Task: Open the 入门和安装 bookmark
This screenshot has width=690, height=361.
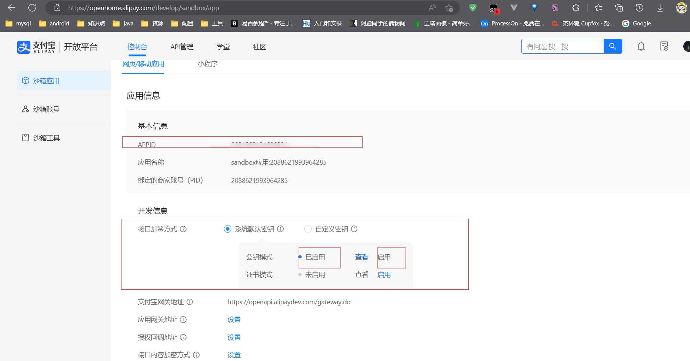Action: point(323,24)
